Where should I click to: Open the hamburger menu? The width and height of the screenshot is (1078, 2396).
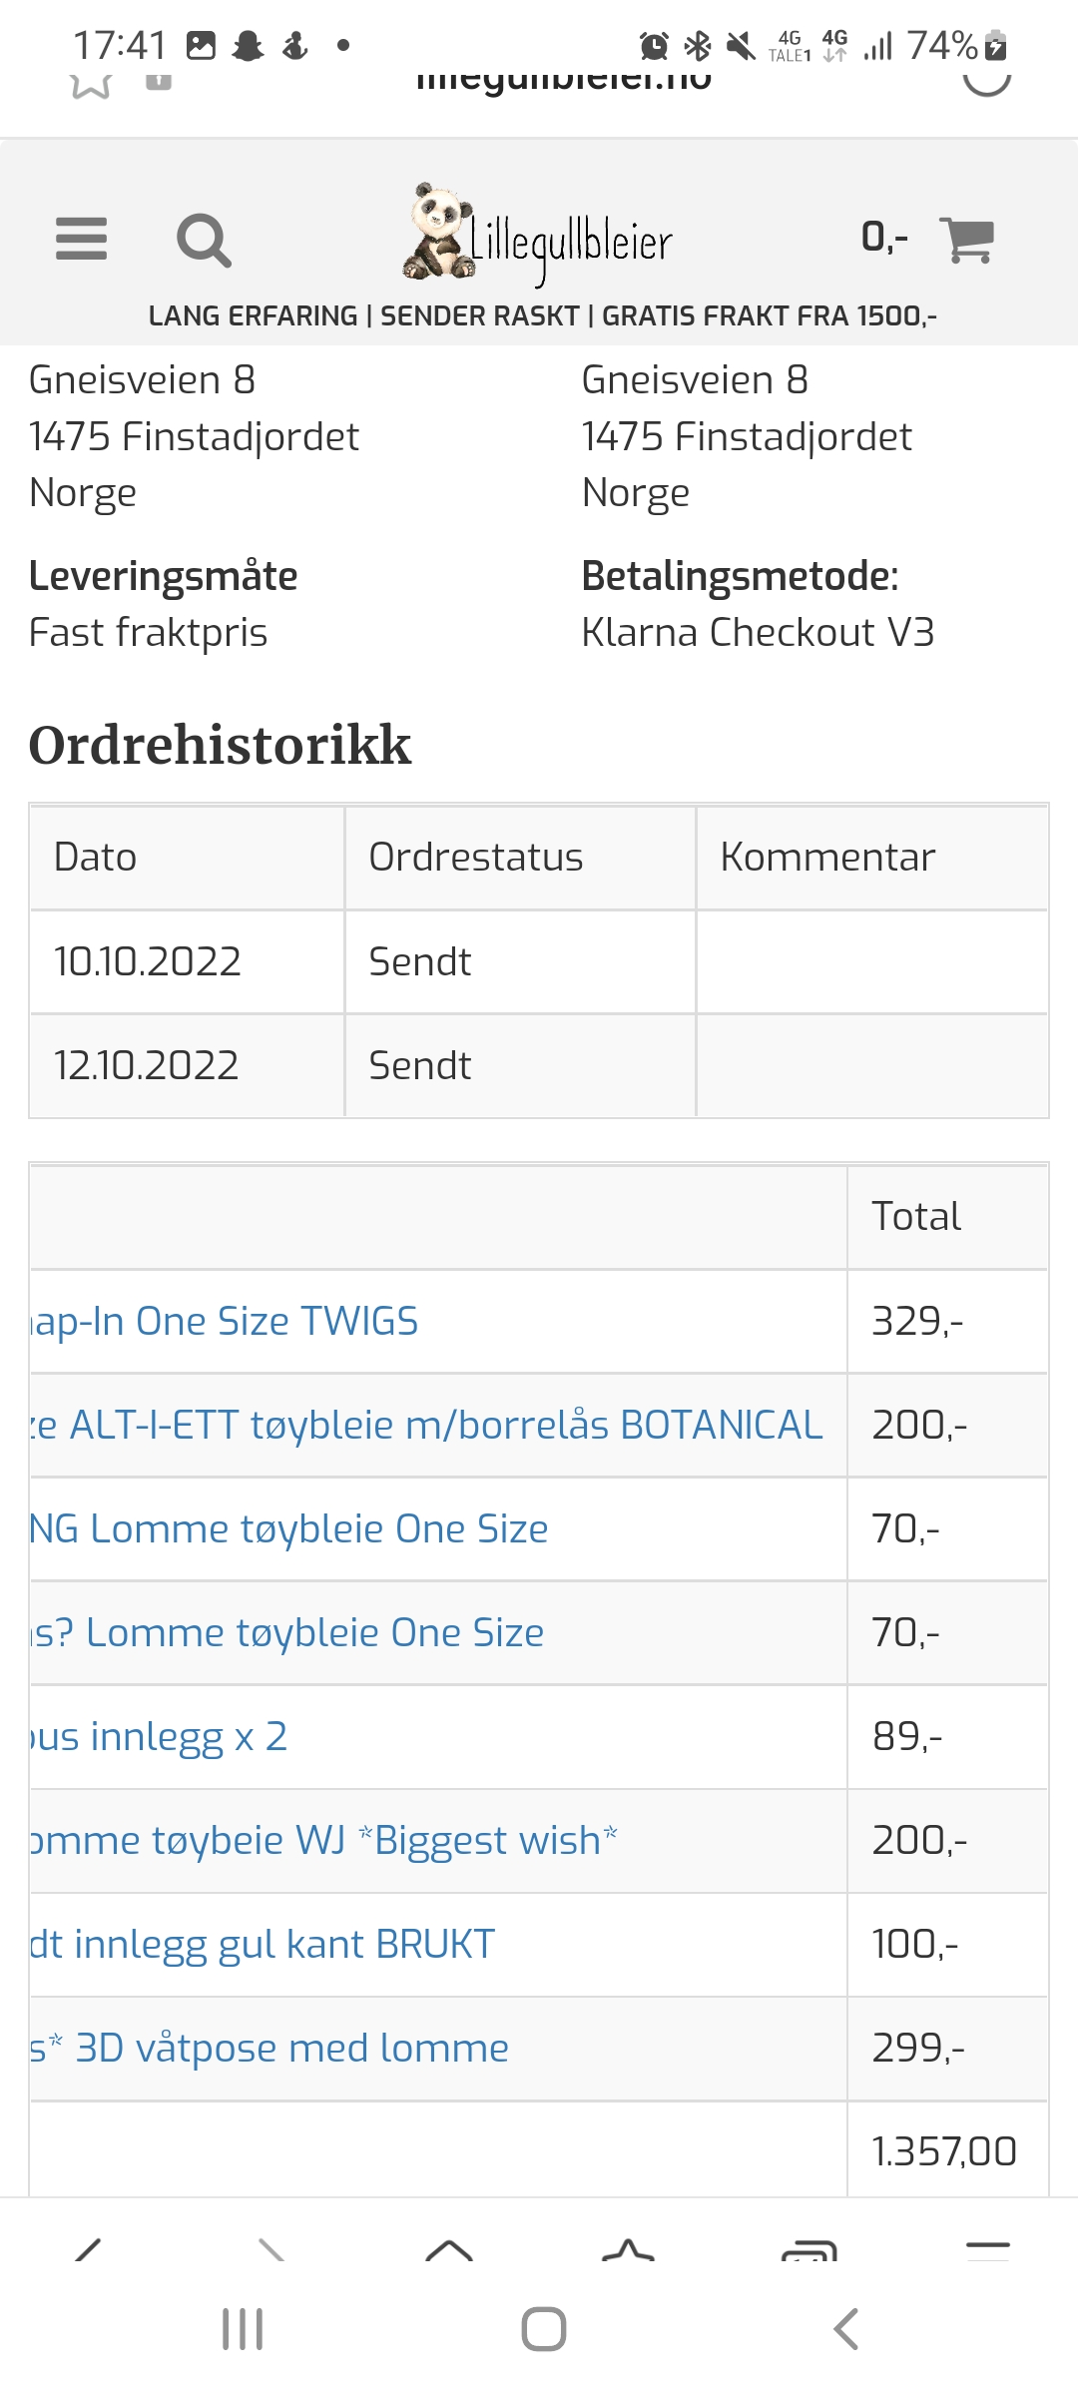81,240
